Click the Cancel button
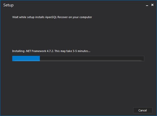This screenshot has height=116, width=157. point(142,110)
